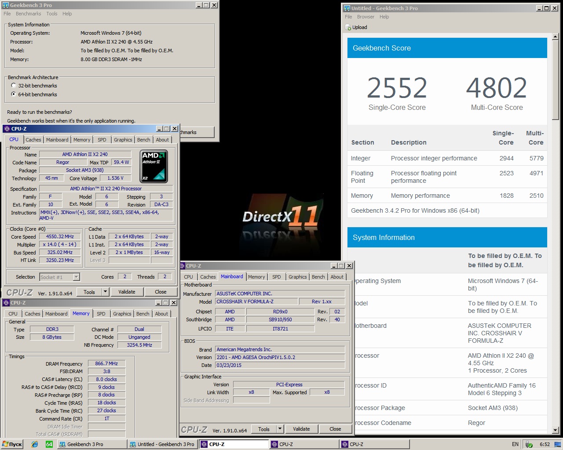This screenshot has width=563, height=450.
Task: Click Close button in Mainboard window
Action: point(335,429)
